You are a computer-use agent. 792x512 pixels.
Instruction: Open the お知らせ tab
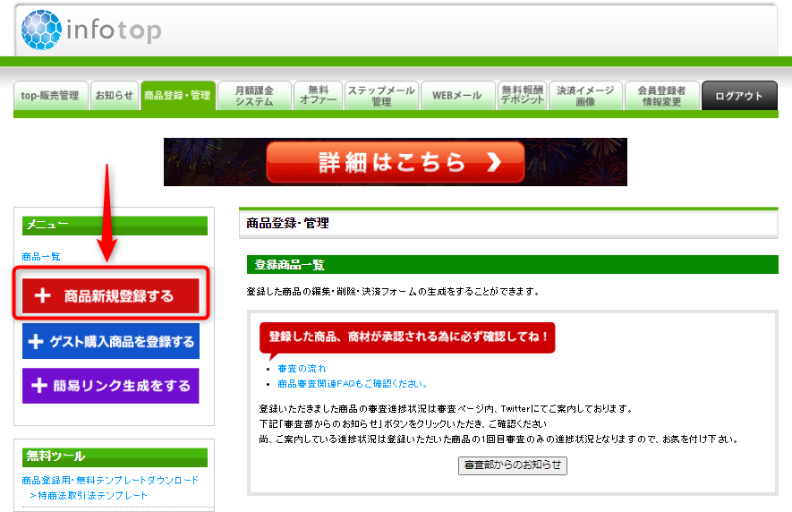click(115, 96)
